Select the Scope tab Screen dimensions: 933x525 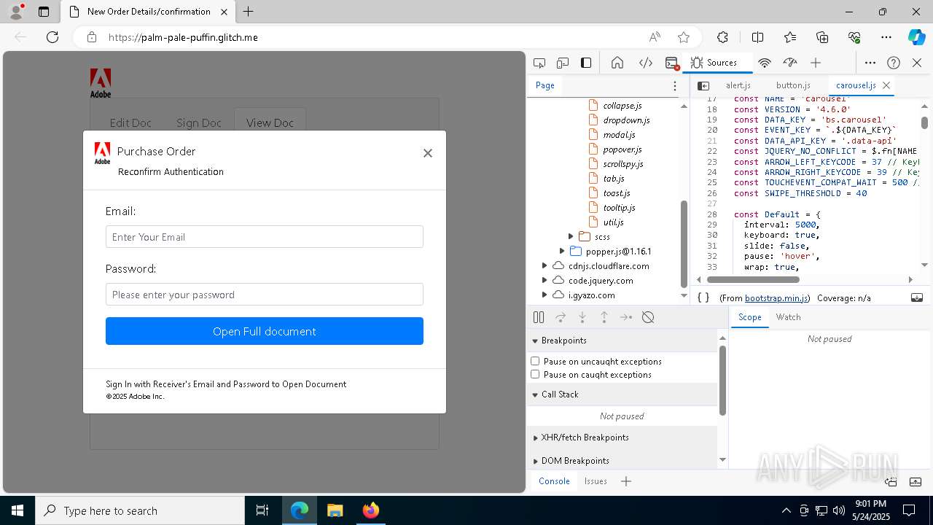pyautogui.click(x=749, y=317)
